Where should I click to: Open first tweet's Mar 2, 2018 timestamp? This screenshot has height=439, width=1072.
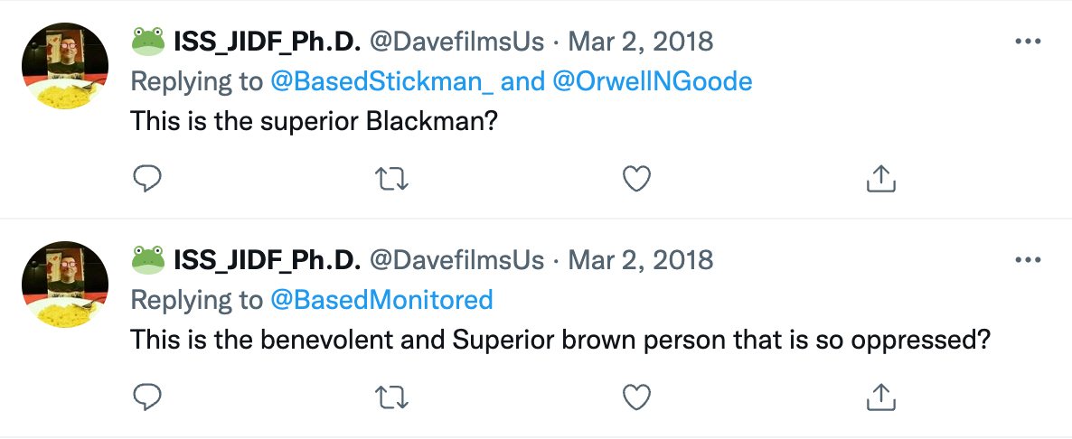click(x=640, y=42)
